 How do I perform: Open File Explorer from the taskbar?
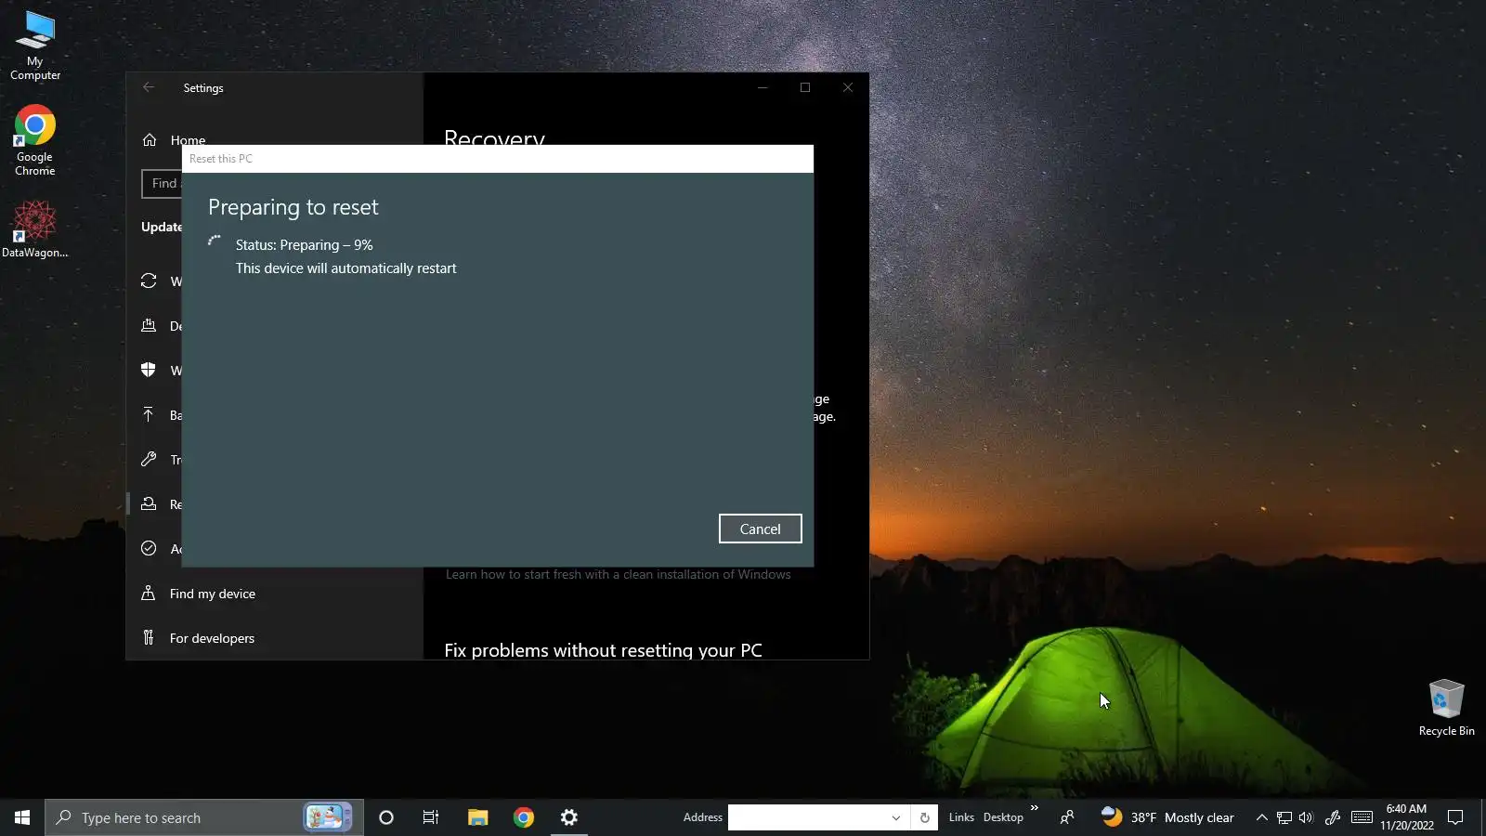(477, 817)
